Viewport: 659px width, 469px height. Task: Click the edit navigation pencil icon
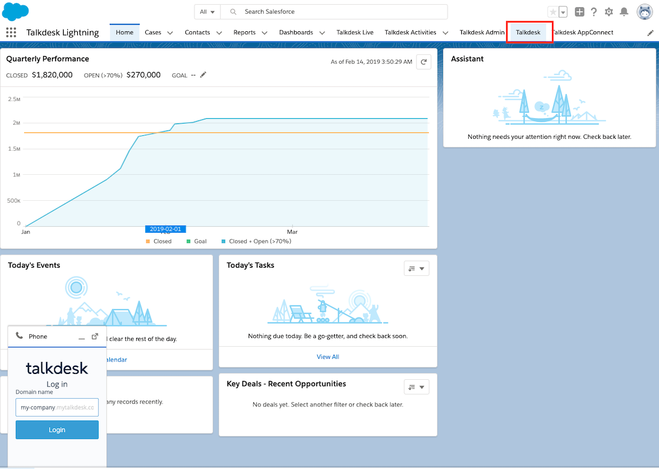pyautogui.click(x=650, y=32)
